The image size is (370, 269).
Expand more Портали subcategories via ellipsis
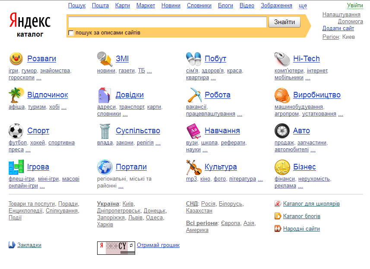(121, 186)
